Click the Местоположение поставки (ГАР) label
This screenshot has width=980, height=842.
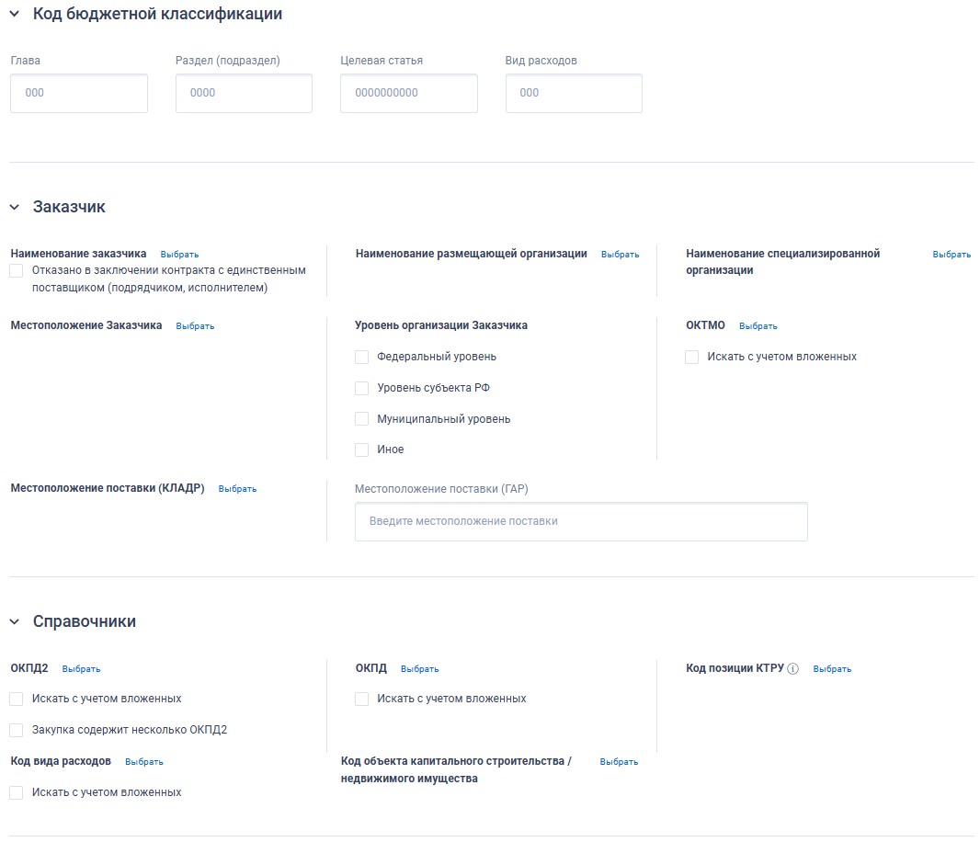(441, 489)
